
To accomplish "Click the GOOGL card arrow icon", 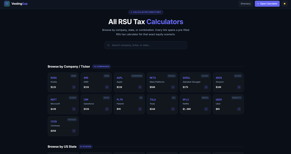I will (206, 87).
